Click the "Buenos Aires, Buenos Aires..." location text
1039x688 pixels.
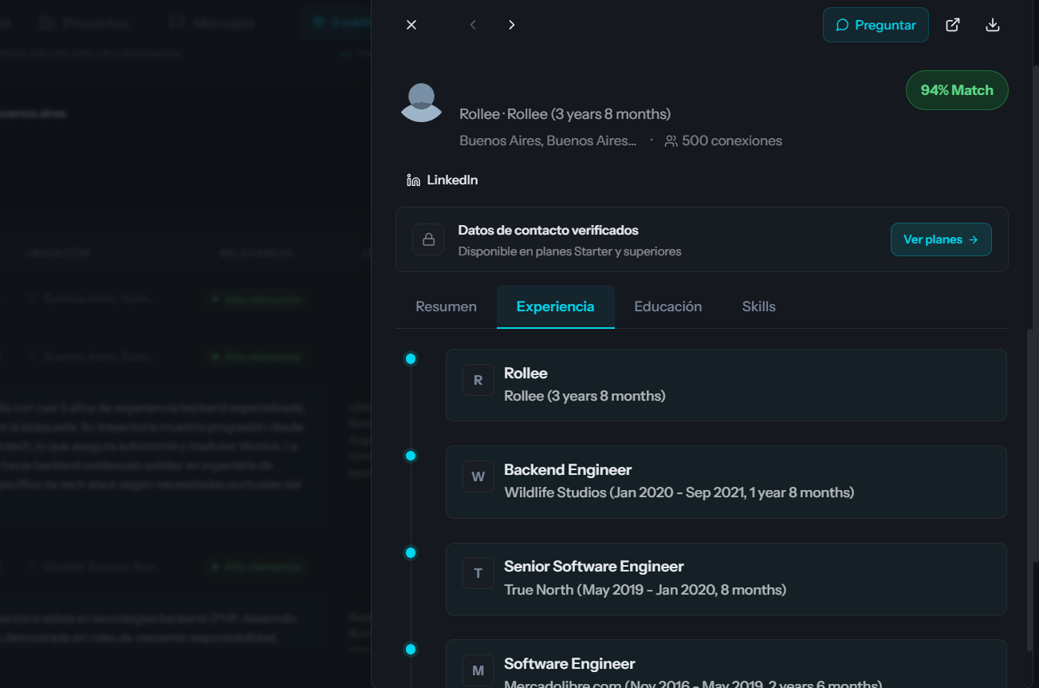pos(549,141)
